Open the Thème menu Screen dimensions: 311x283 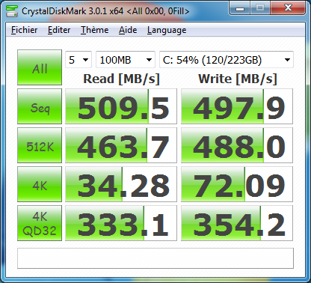click(x=94, y=30)
